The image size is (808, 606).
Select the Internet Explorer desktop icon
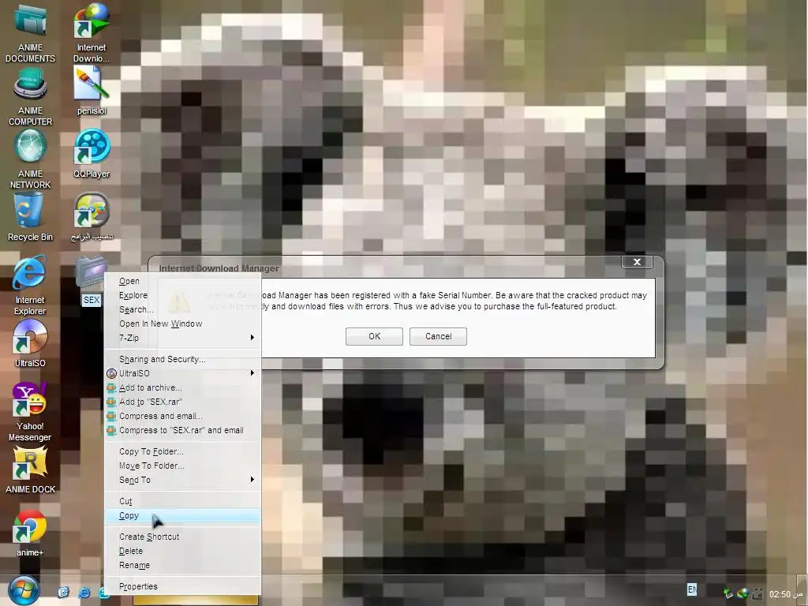click(x=30, y=285)
